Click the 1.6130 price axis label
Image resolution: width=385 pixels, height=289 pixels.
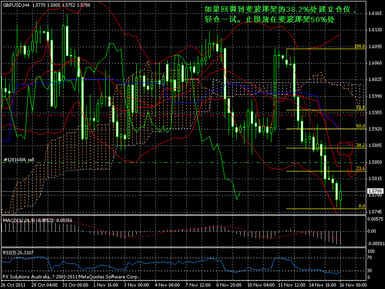375,30
